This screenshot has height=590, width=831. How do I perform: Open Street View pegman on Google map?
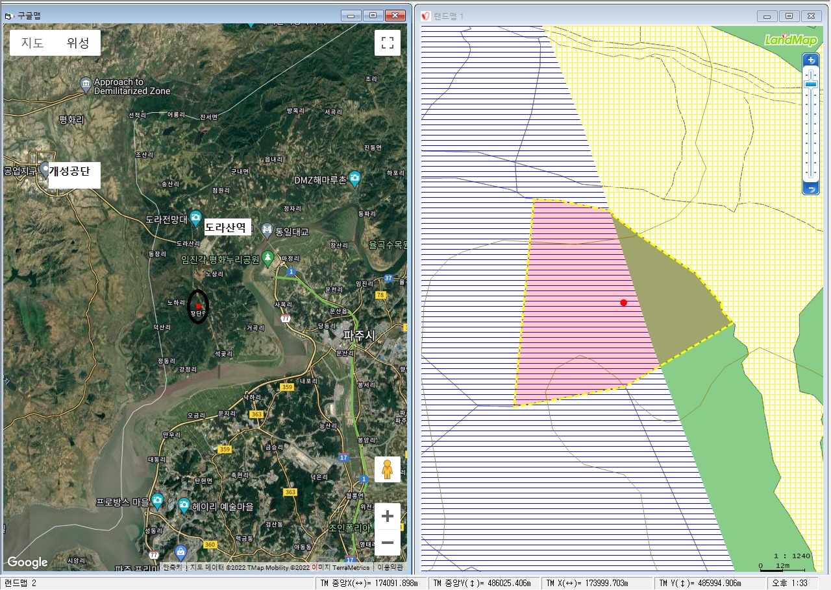click(388, 469)
